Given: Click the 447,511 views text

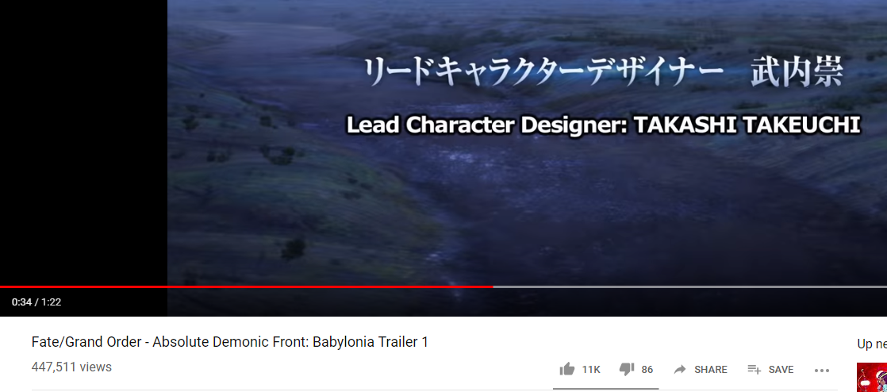Looking at the screenshot, I should pos(71,367).
